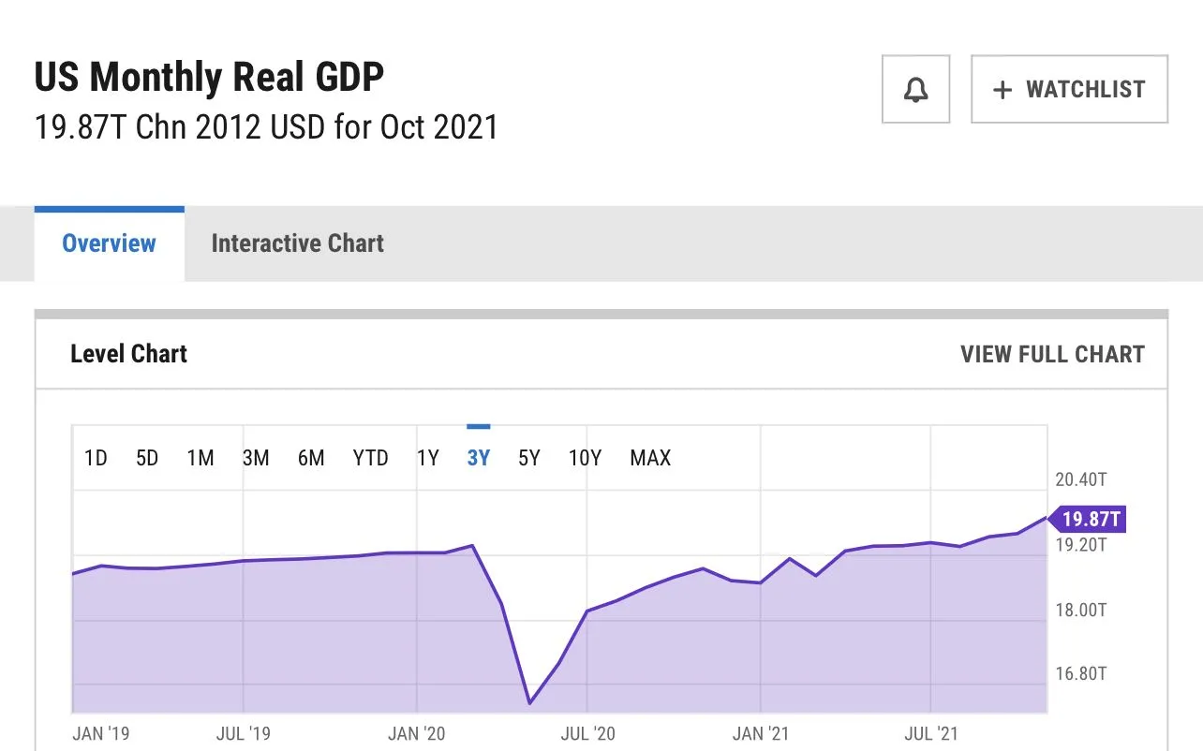Open the View Full Chart link

click(x=1052, y=355)
